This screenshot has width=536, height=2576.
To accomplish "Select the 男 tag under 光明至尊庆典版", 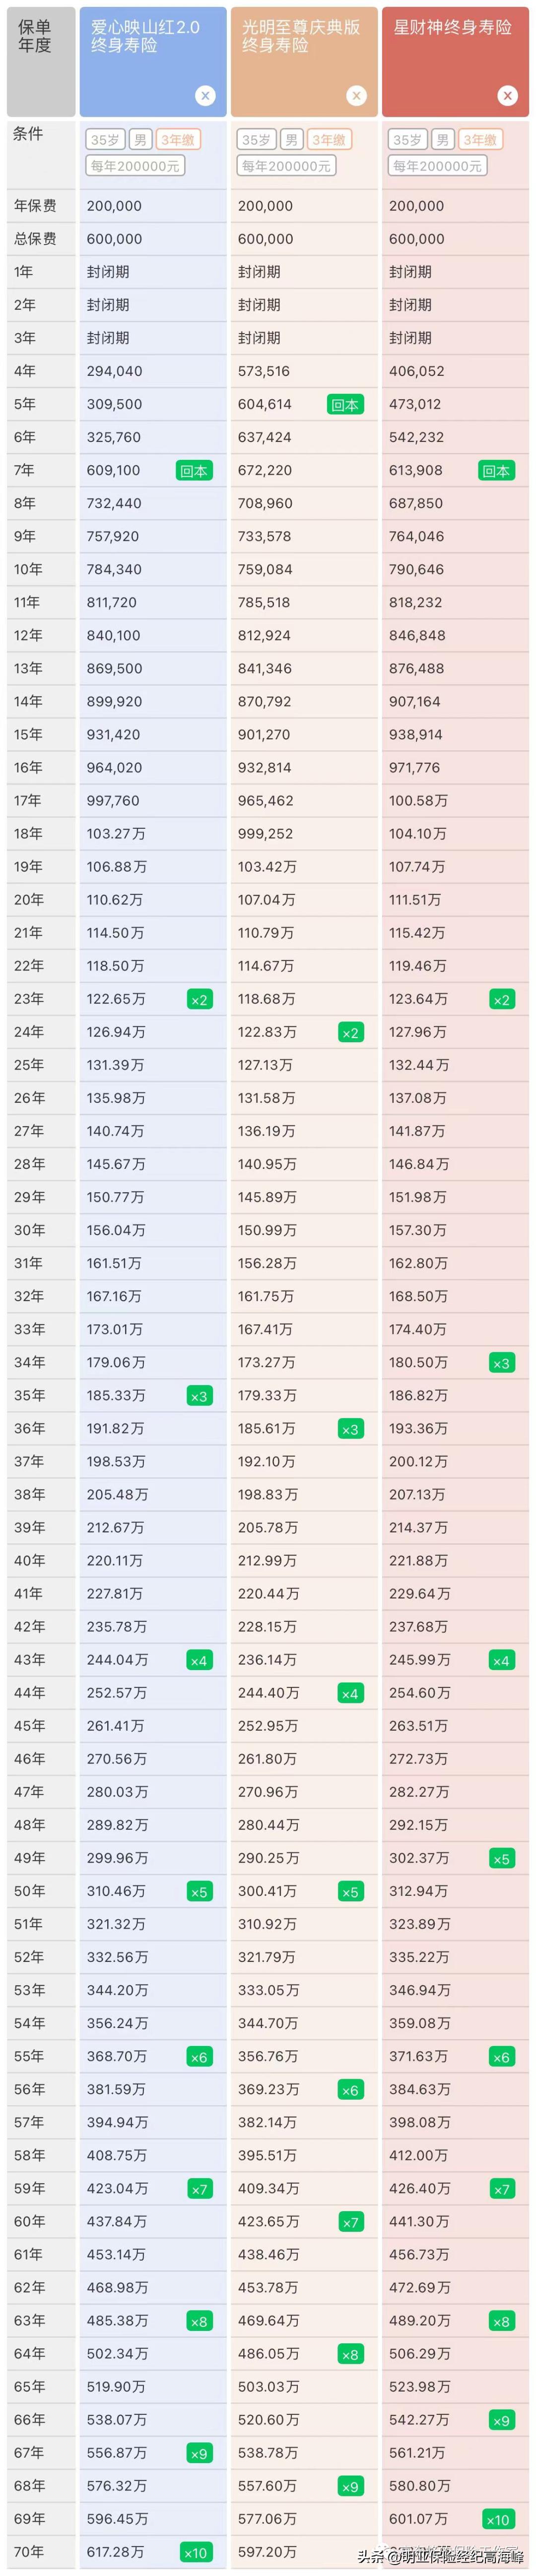I will pos(291,140).
